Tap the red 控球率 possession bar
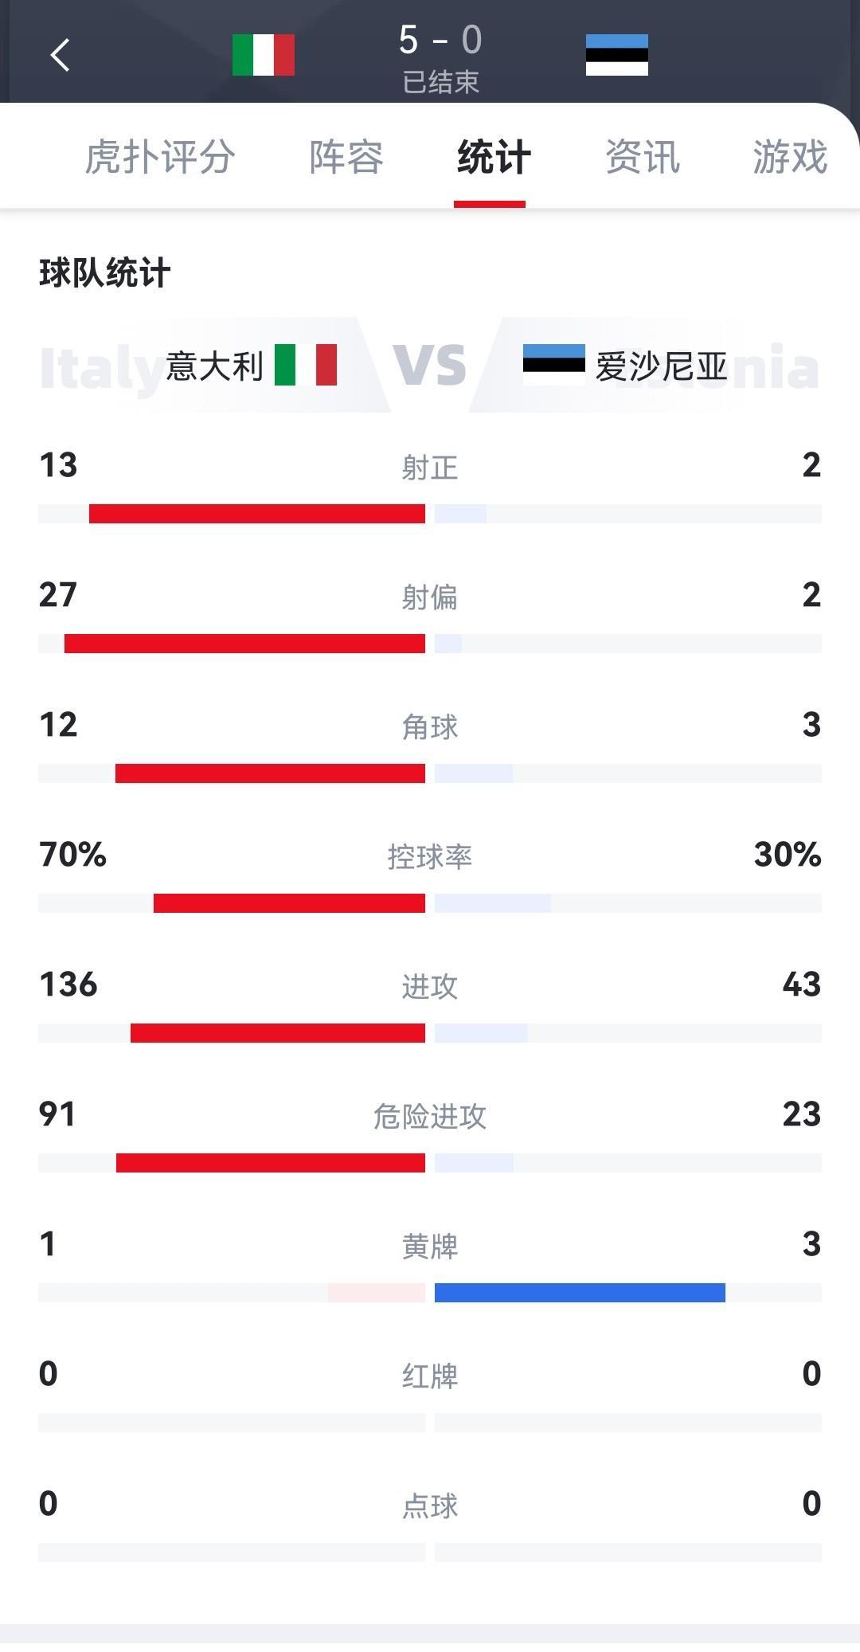 click(289, 903)
